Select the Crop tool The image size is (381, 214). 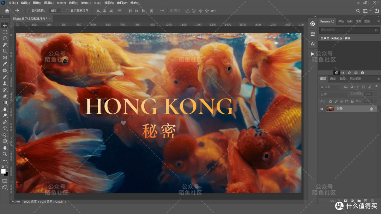coord(5,51)
